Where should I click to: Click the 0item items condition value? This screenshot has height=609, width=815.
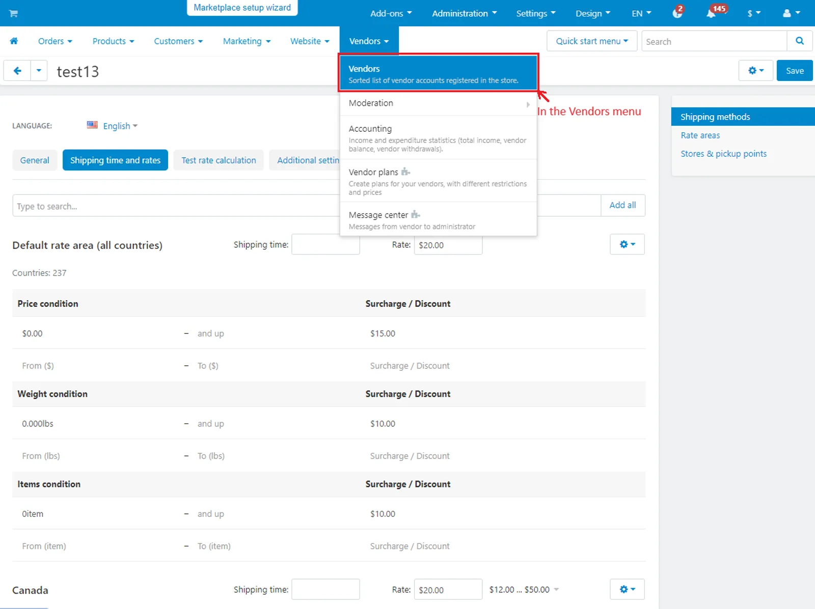click(33, 514)
